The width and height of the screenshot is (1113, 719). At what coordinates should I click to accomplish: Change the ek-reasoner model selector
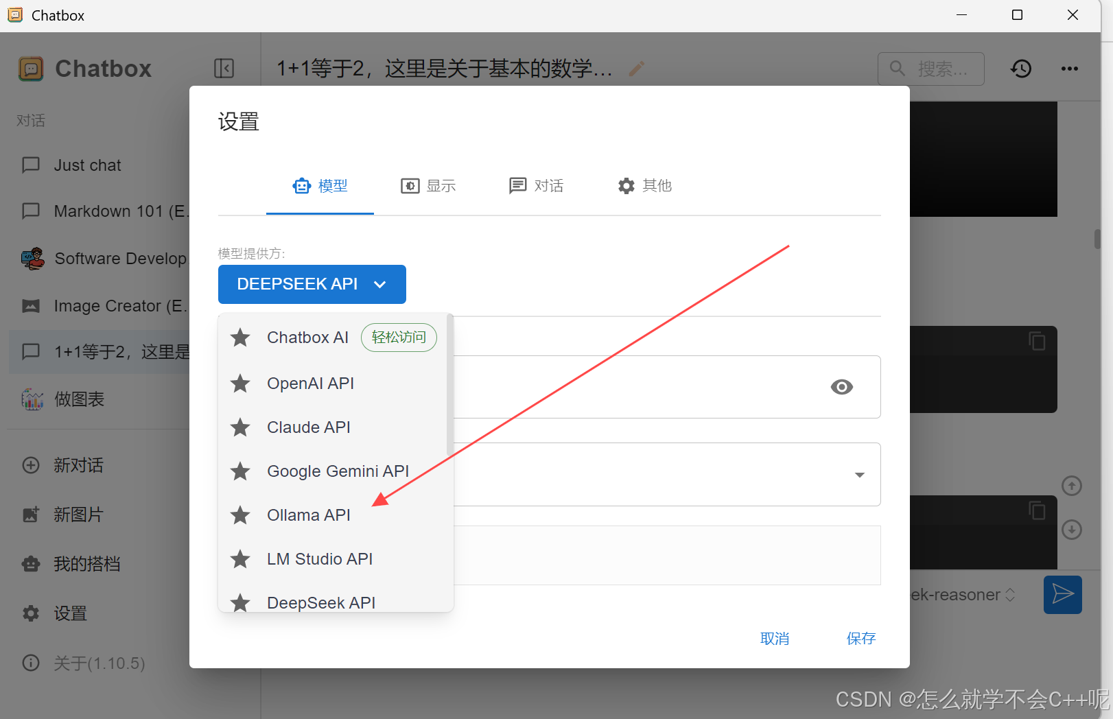pos(963,595)
